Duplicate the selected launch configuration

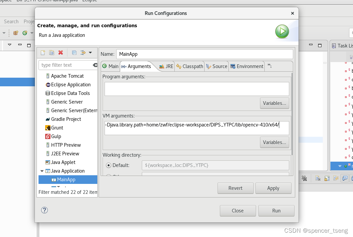(51, 52)
